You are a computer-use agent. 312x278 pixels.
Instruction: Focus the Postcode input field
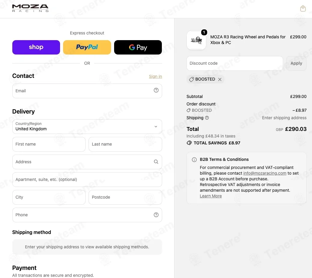(x=125, y=197)
